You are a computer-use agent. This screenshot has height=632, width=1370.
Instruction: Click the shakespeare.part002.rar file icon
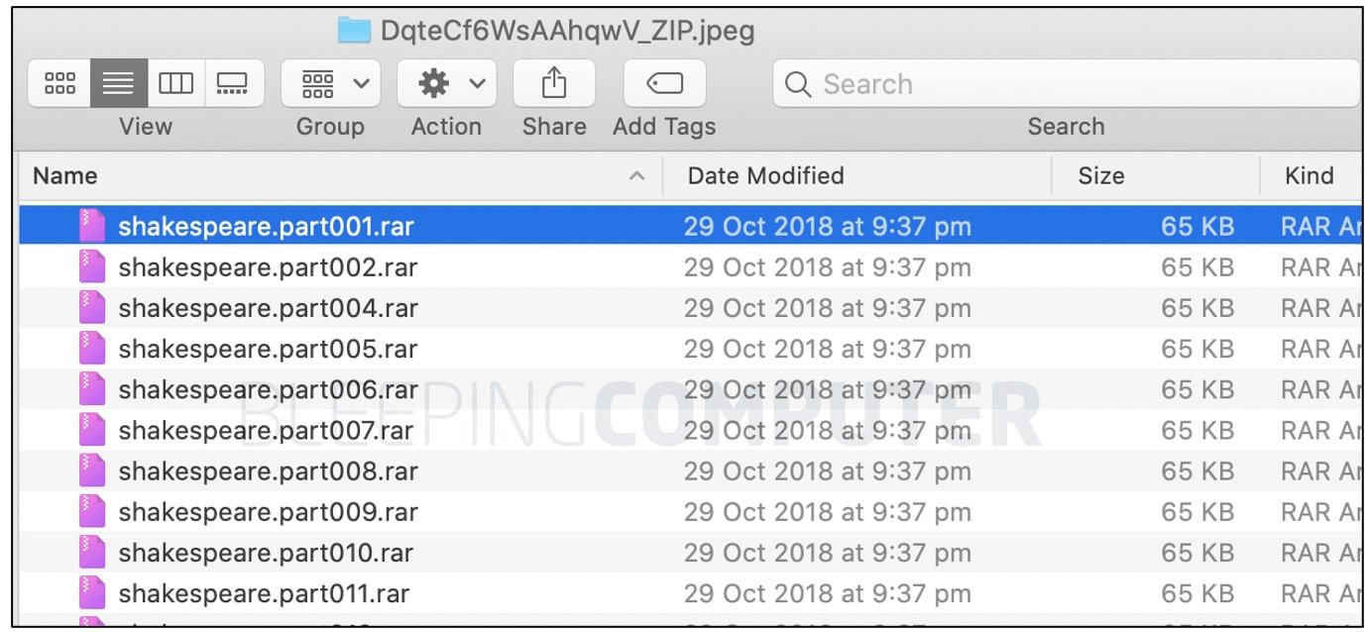pos(92,267)
